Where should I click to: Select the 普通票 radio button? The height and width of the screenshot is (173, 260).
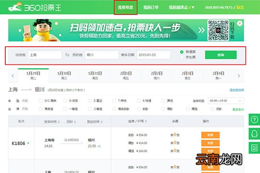(182, 52)
